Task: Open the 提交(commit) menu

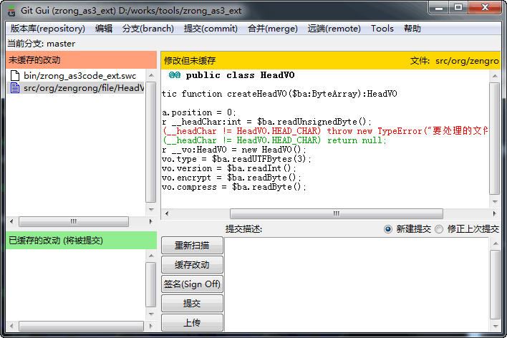Action: tap(211, 29)
